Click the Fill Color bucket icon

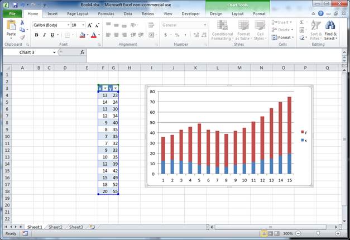(x=83, y=35)
